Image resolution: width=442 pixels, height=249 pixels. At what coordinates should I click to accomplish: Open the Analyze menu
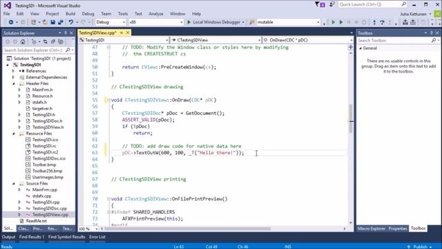(x=156, y=14)
